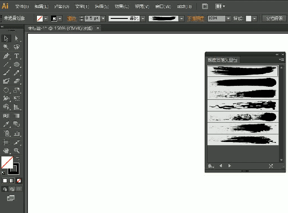Open the opacity percentage dropdown
Viewport: 288px width, 213px height.
coord(229,19)
